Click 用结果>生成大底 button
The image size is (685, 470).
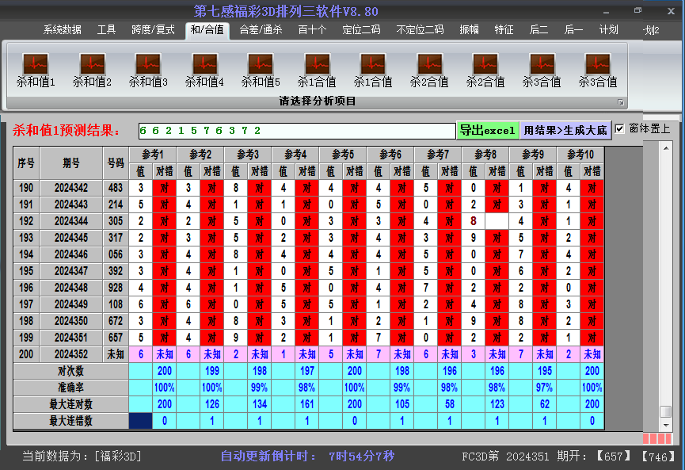click(x=565, y=130)
